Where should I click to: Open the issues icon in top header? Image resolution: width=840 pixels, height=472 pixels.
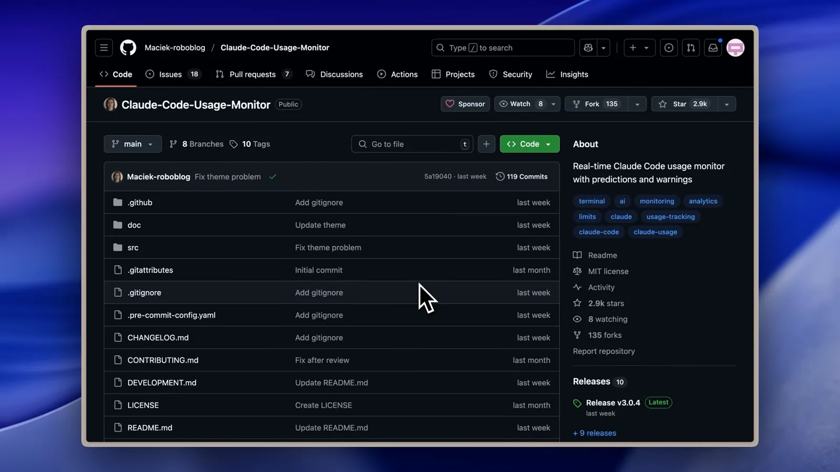pyautogui.click(x=669, y=48)
